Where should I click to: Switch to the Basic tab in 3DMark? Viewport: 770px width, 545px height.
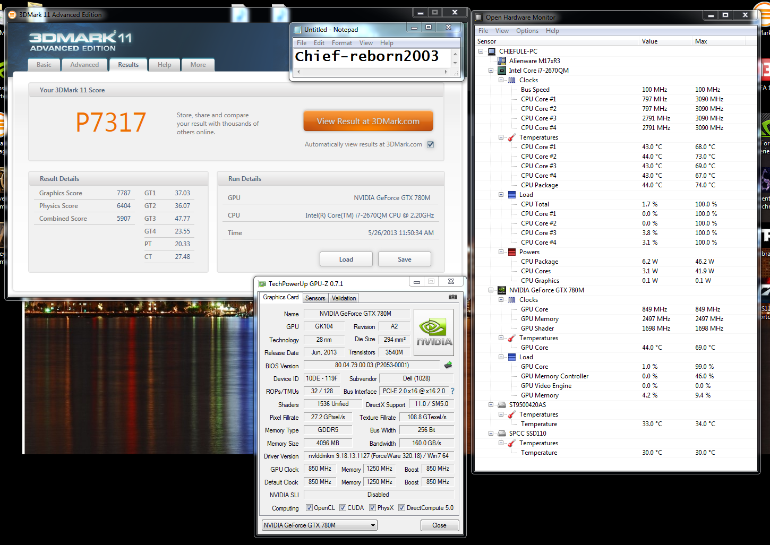click(44, 65)
